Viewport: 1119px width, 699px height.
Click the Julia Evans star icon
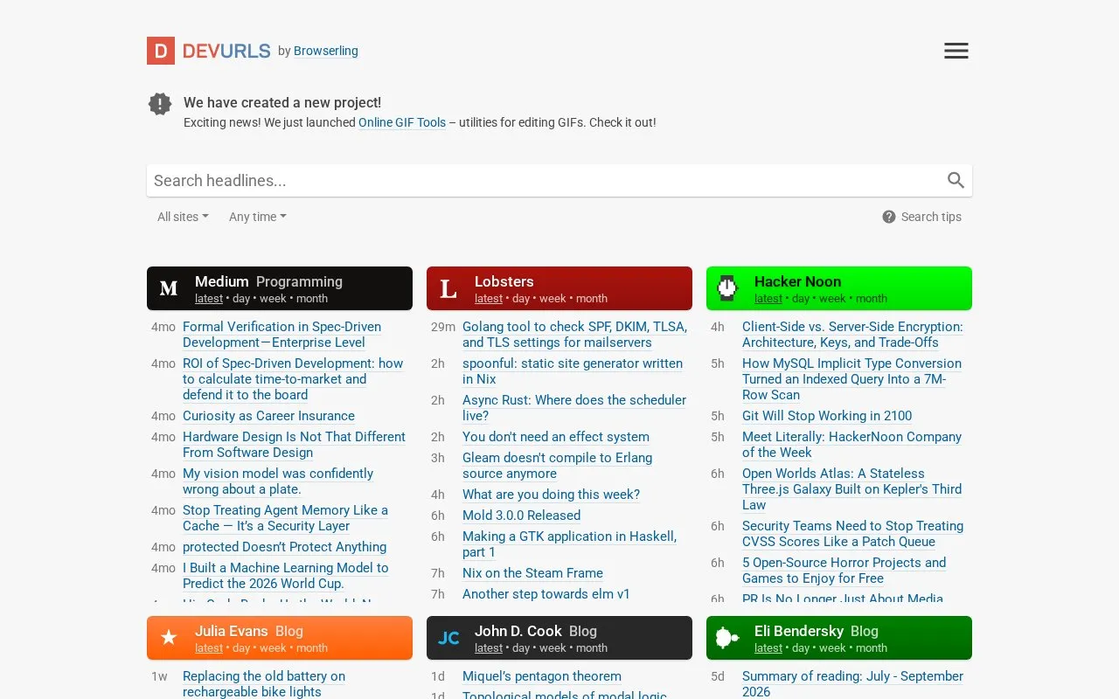pyautogui.click(x=169, y=638)
